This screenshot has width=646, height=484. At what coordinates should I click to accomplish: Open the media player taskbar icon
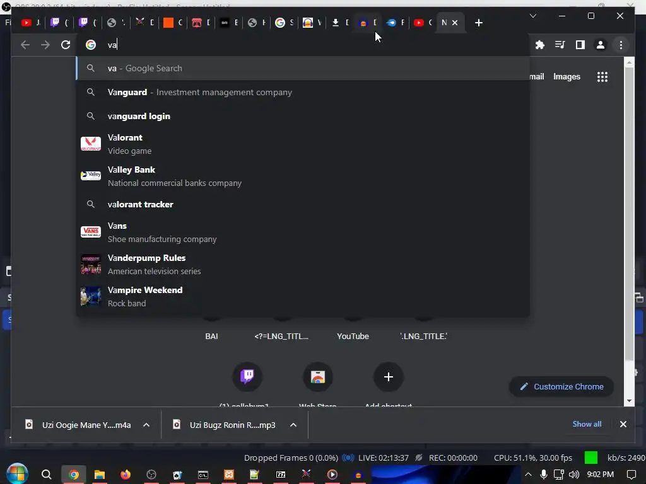point(332,475)
